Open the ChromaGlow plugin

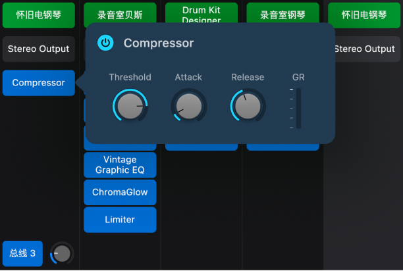[120, 192]
